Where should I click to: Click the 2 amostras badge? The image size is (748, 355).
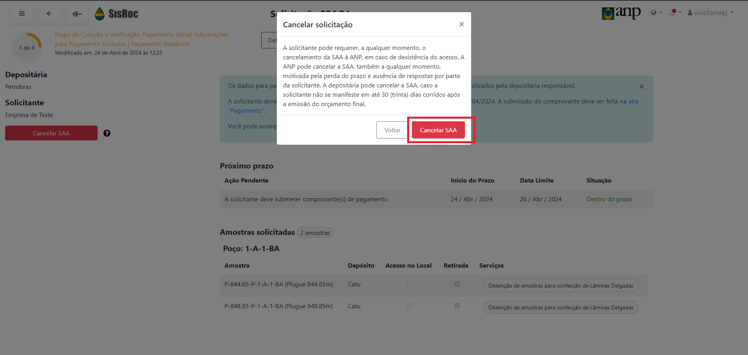pos(315,233)
